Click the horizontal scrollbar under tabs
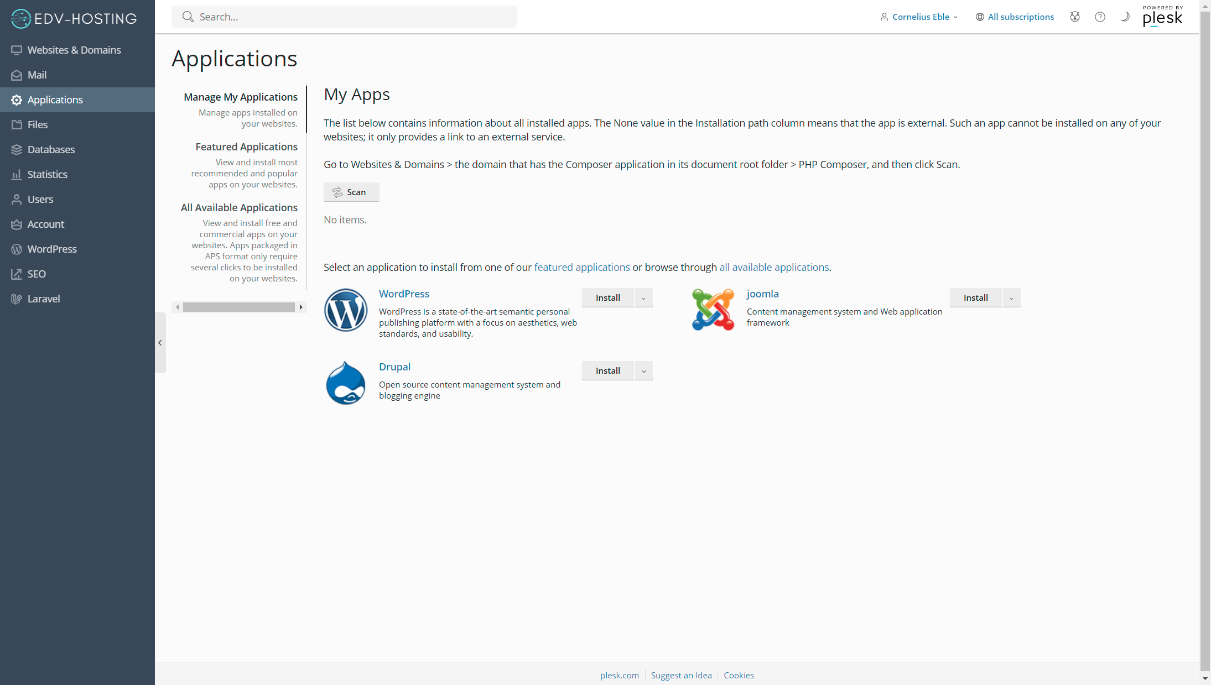This screenshot has height=685, width=1211. click(238, 307)
